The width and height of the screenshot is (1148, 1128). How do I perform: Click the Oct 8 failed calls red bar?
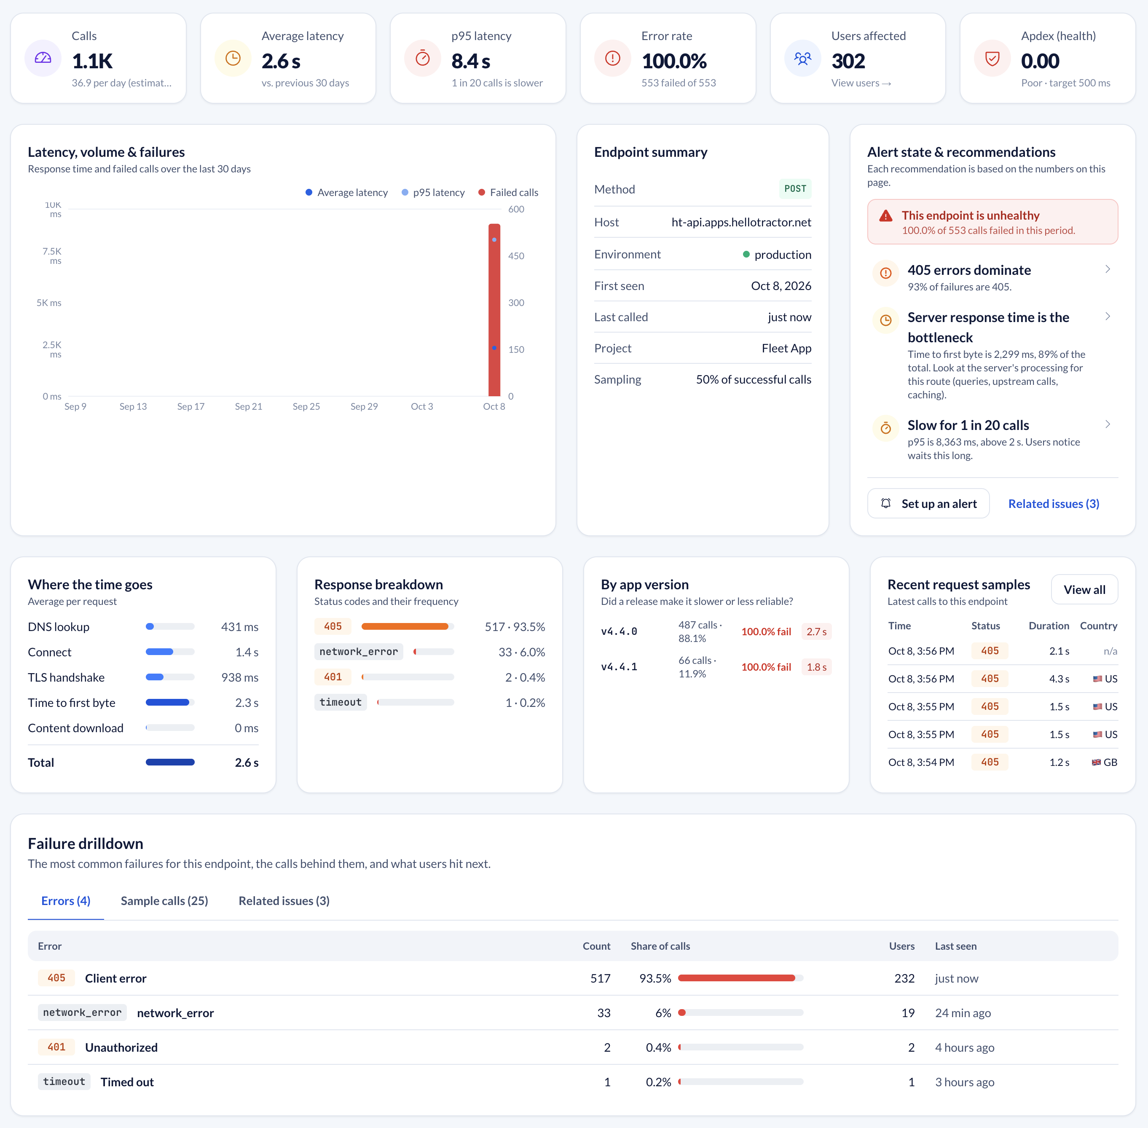point(494,309)
